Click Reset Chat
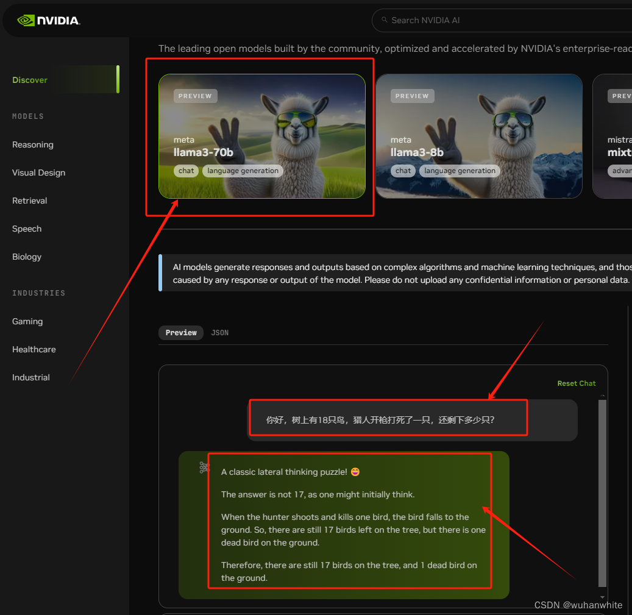Screen dimensions: 632x615 click(x=577, y=383)
